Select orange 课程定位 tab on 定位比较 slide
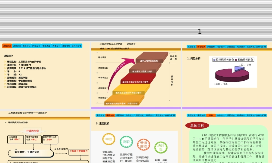Screen dimensions: 272x163 110,115
